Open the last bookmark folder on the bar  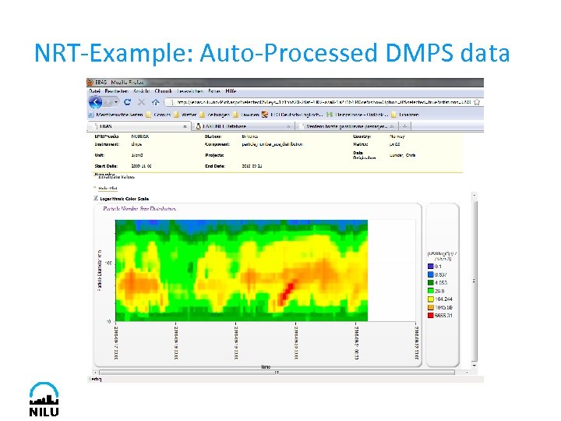405,115
